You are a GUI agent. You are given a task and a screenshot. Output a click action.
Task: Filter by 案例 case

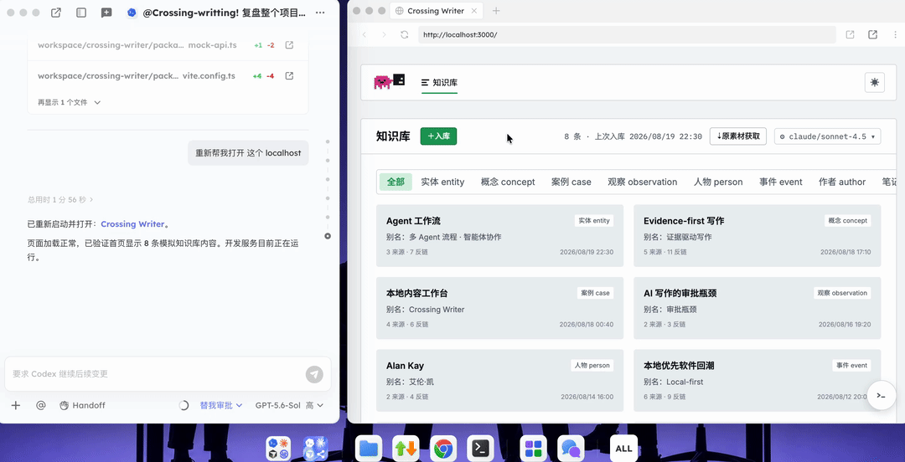tap(571, 182)
